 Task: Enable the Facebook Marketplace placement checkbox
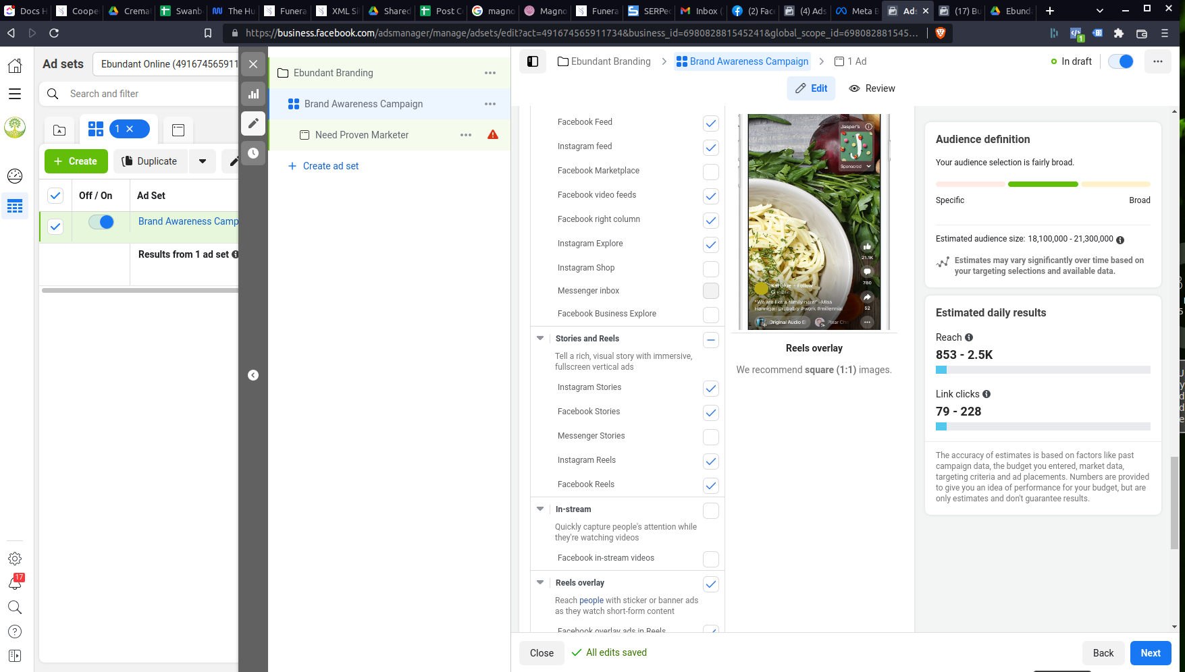(710, 172)
